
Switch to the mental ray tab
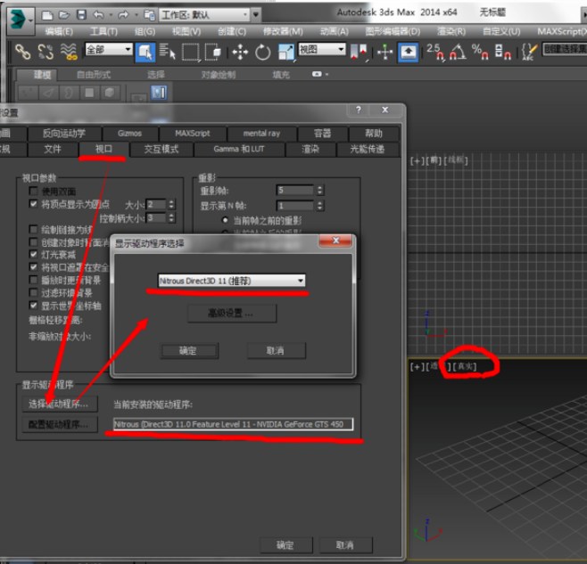click(261, 134)
